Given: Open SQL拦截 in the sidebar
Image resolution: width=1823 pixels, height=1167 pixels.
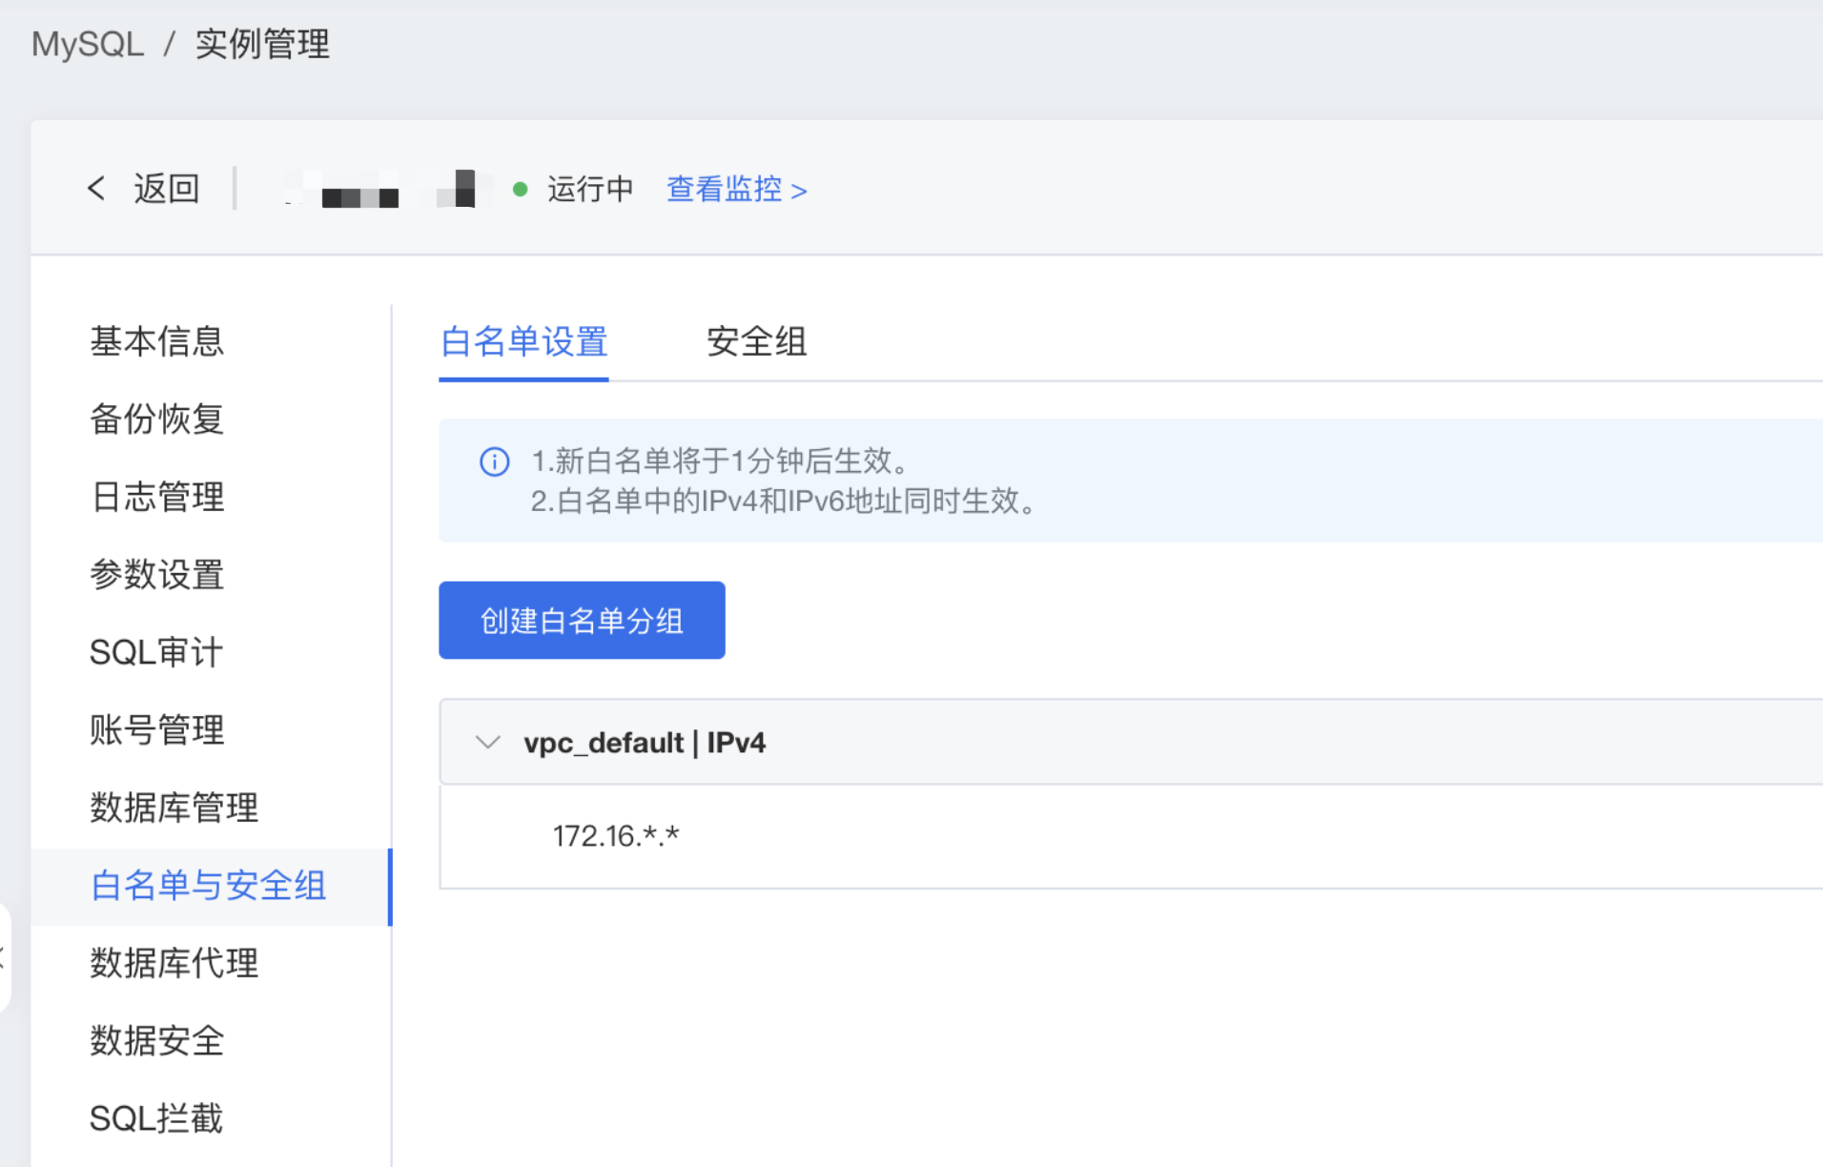Looking at the screenshot, I should point(156,1118).
